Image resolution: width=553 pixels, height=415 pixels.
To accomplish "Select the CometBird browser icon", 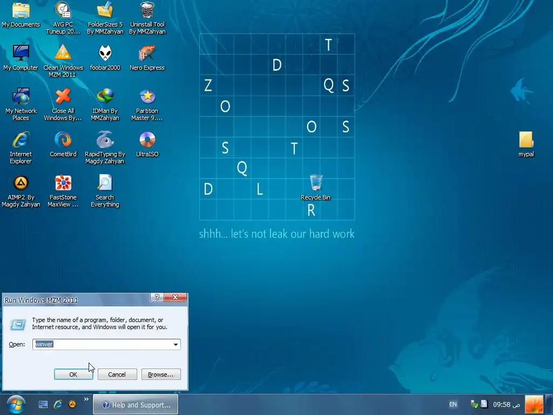I will (63, 144).
